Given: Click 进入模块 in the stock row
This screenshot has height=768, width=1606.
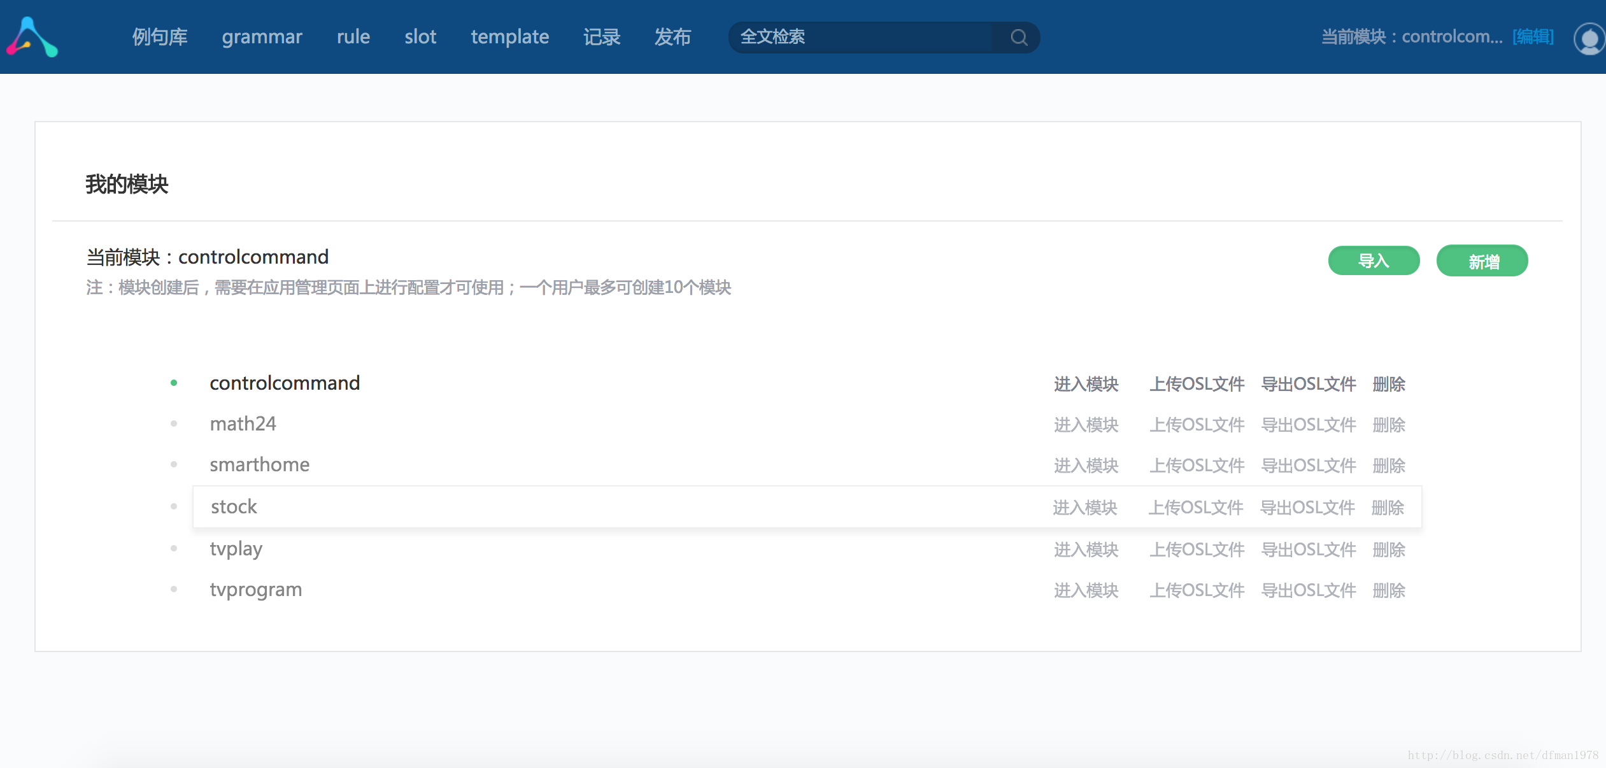Looking at the screenshot, I should (1084, 508).
